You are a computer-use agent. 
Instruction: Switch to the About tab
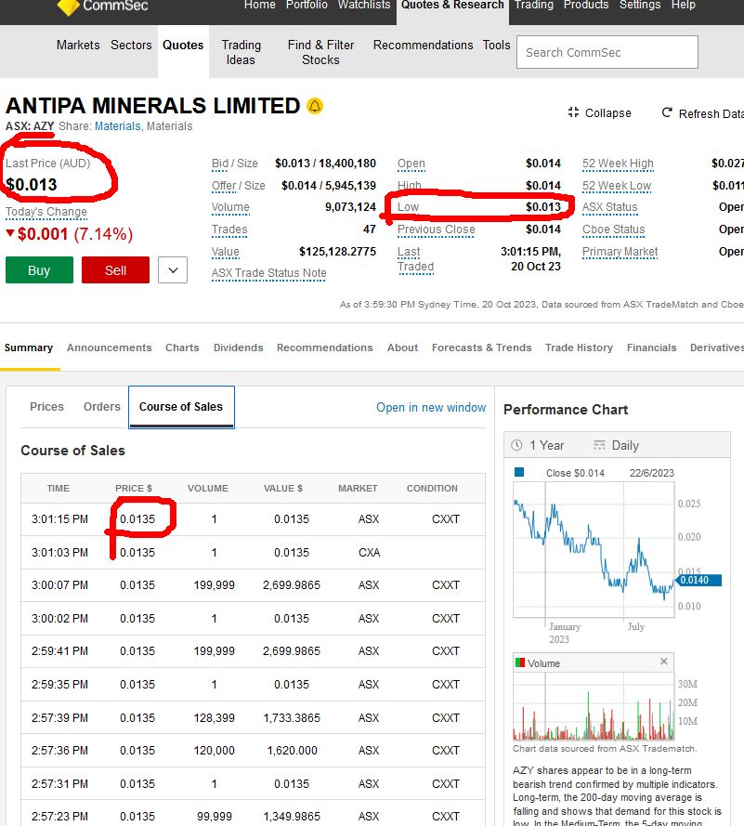(402, 347)
